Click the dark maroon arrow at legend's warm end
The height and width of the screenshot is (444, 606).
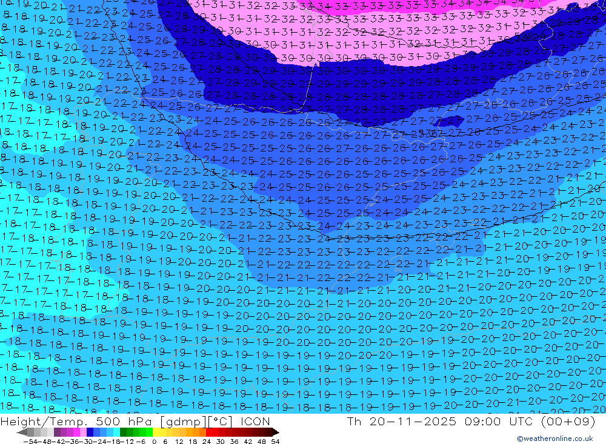click(276, 432)
